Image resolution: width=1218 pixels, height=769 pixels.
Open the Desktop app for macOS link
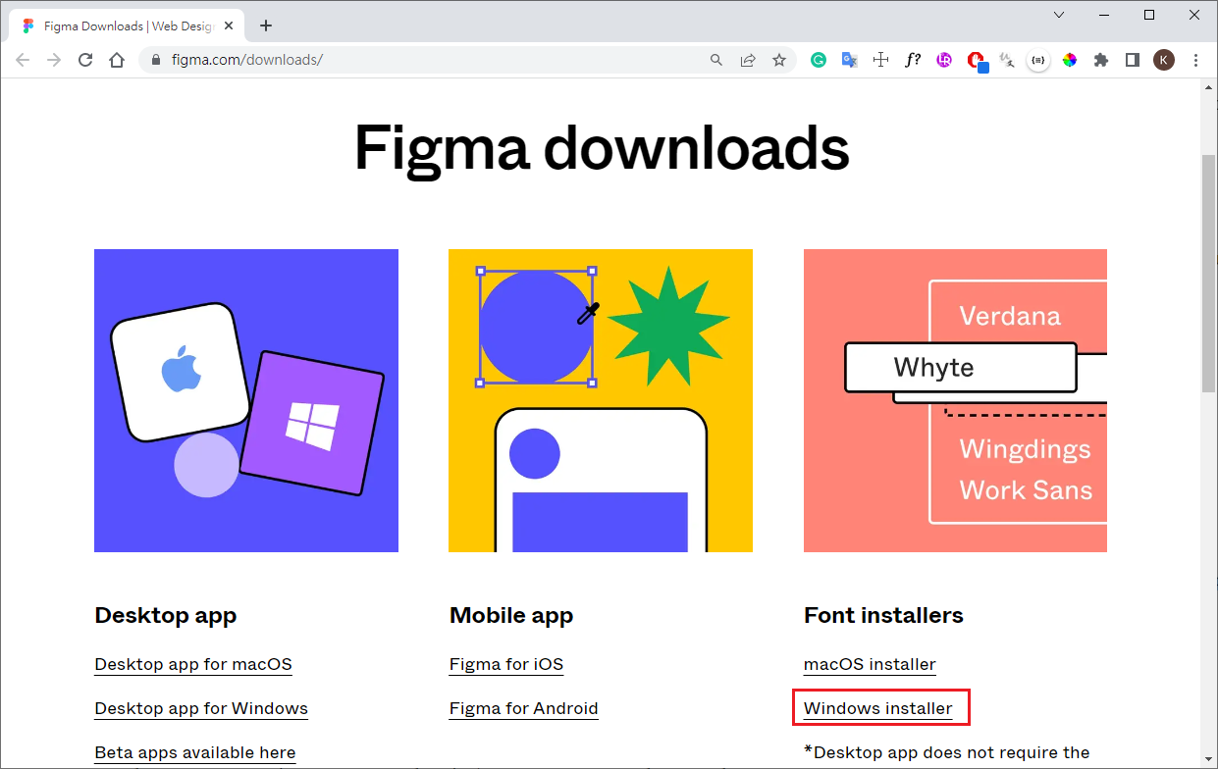(193, 664)
